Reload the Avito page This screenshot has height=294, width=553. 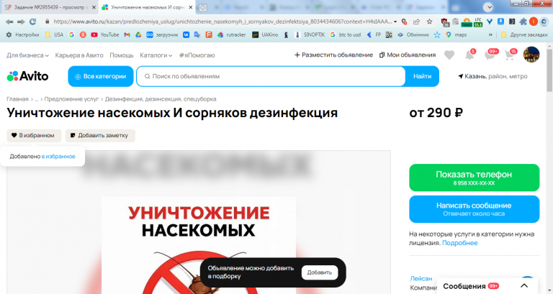point(33,22)
